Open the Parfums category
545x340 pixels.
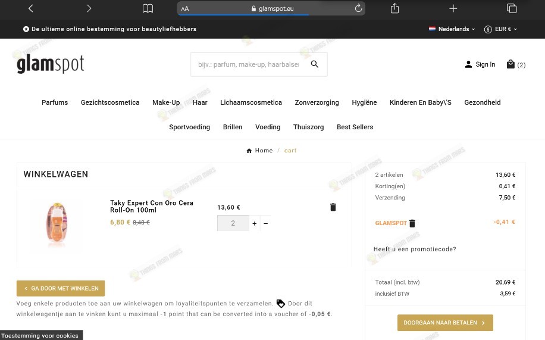pos(55,102)
